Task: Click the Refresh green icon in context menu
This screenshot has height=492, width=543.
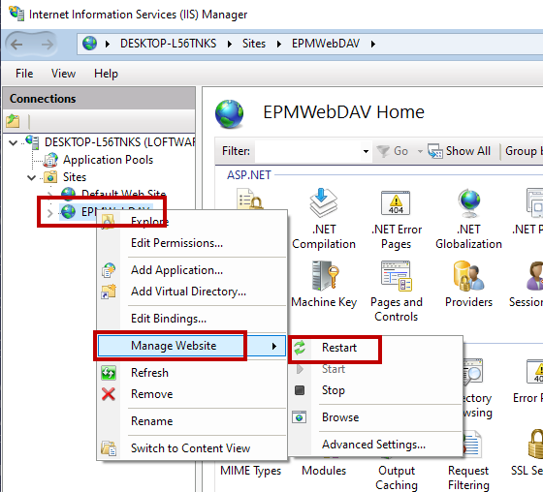Action: click(x=109, y=373)
